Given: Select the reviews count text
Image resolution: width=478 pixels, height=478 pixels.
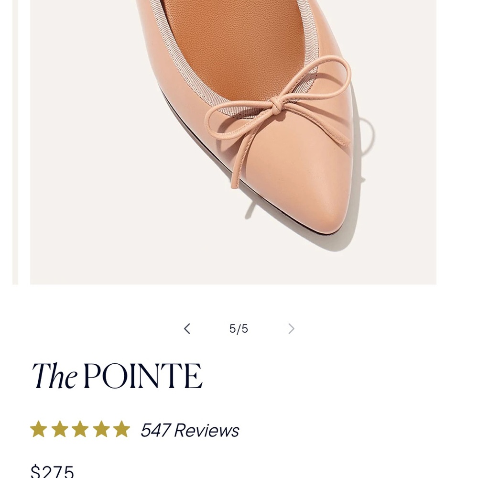Looking at the screenshot, I should (188, 429).
